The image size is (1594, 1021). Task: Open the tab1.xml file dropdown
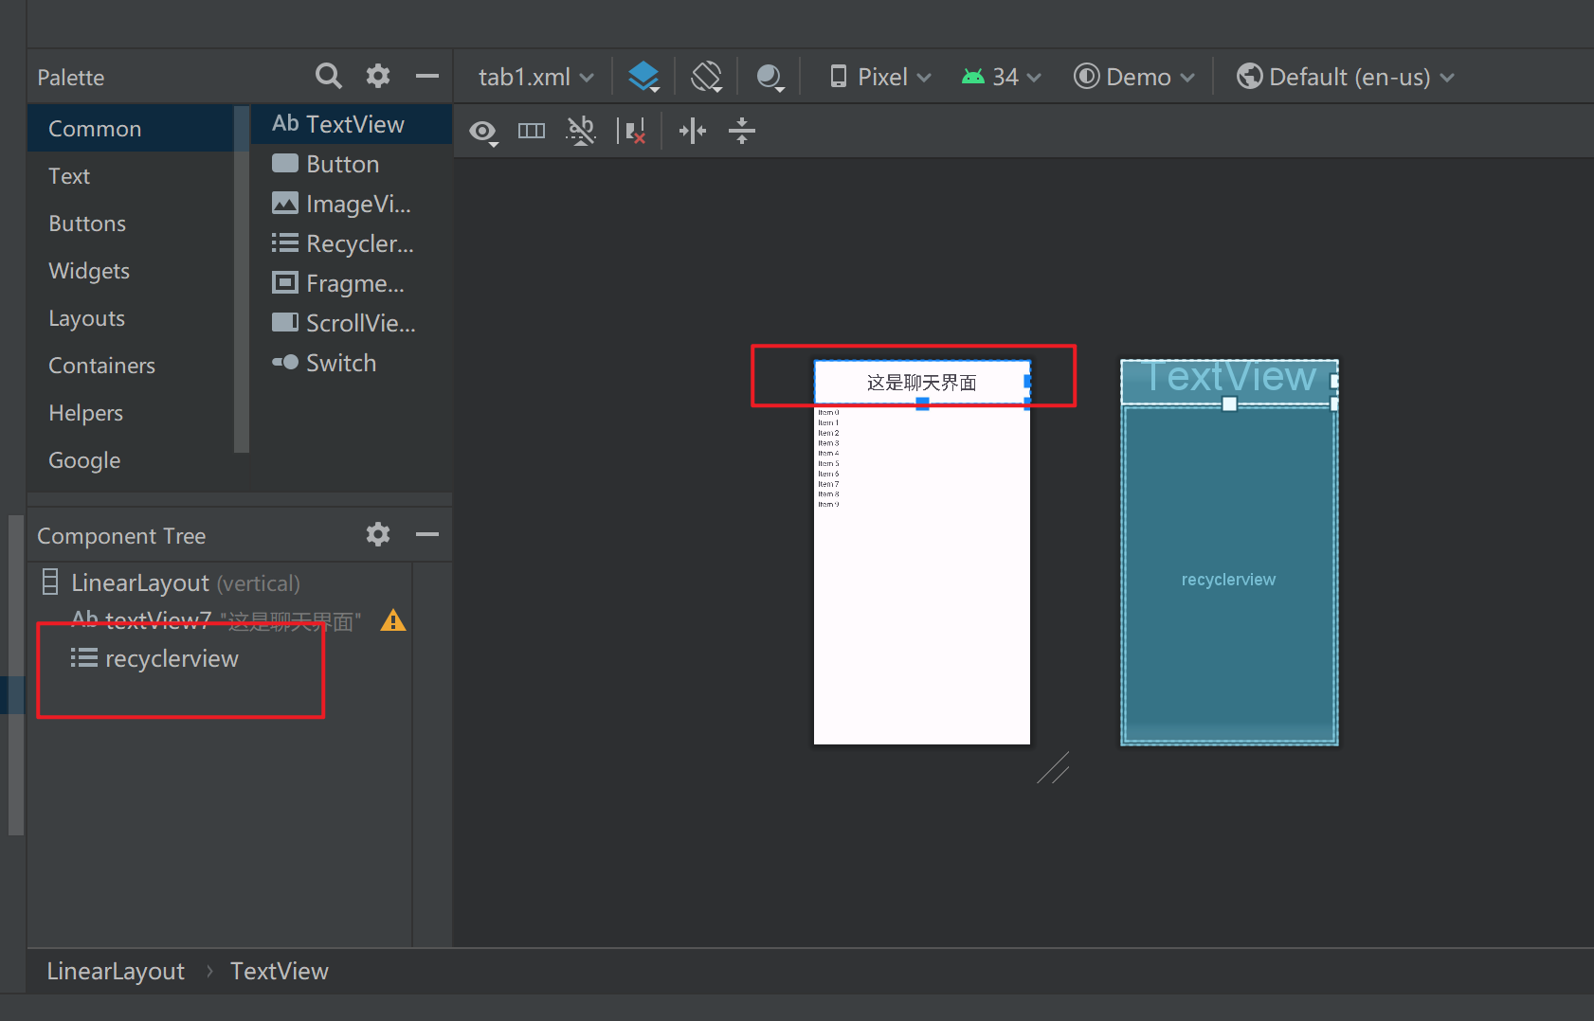click(x=535, y=77)
